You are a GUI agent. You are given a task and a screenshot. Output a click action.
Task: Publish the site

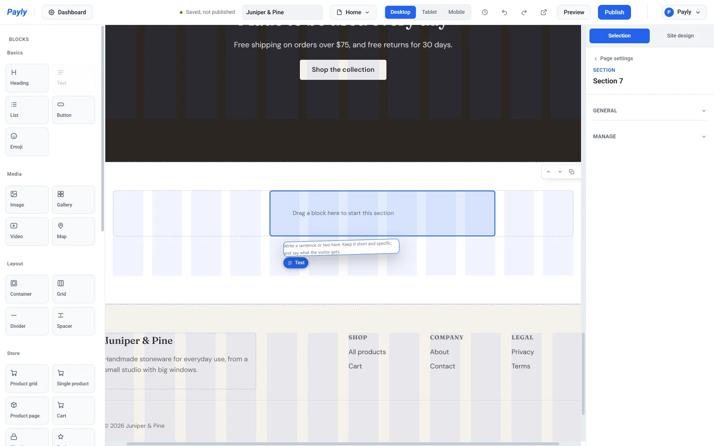tap(614, 12)
